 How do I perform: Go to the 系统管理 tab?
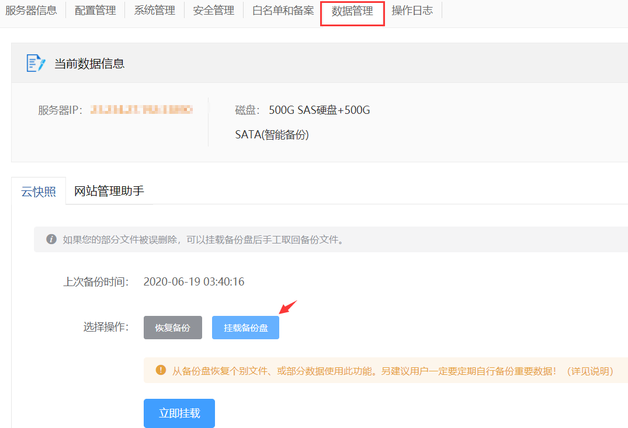[x=154, y=11]
